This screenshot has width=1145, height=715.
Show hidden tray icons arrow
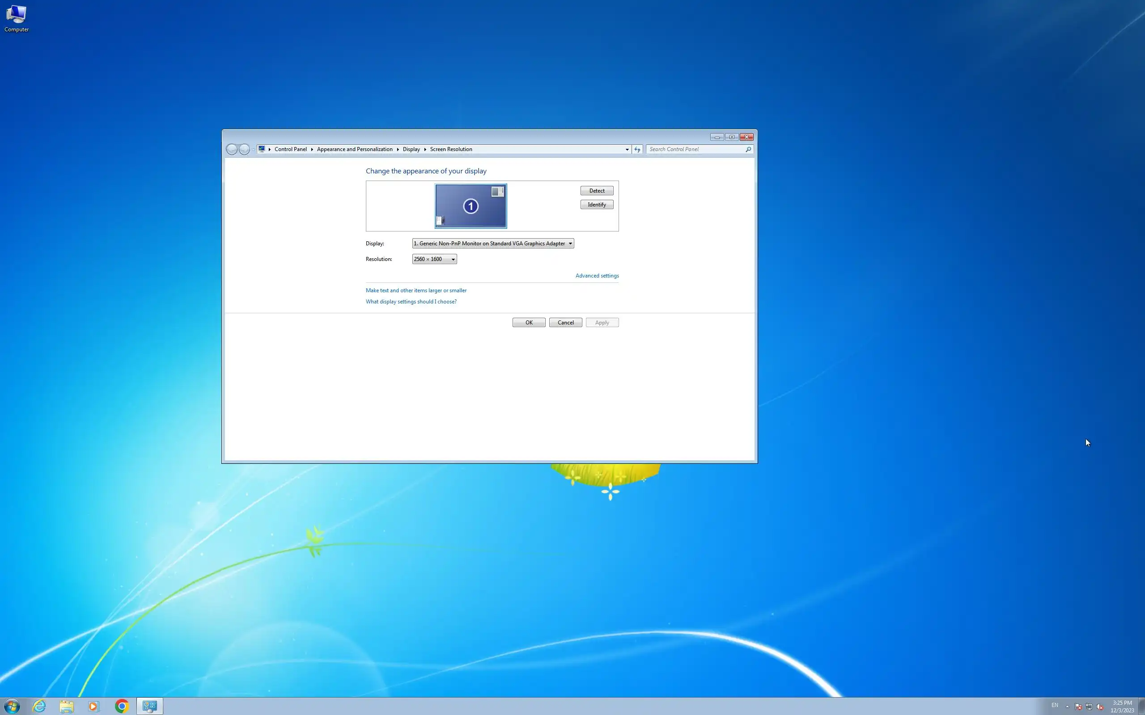tap(1068, 707)
